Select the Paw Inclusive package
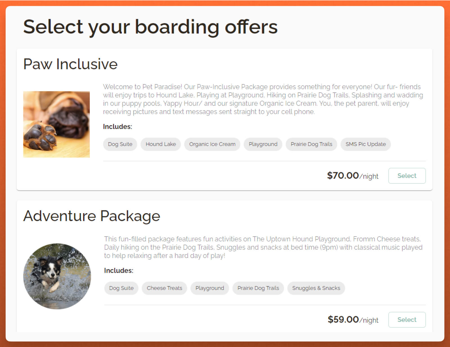This screenshot has width=450, height=347. 407,176
